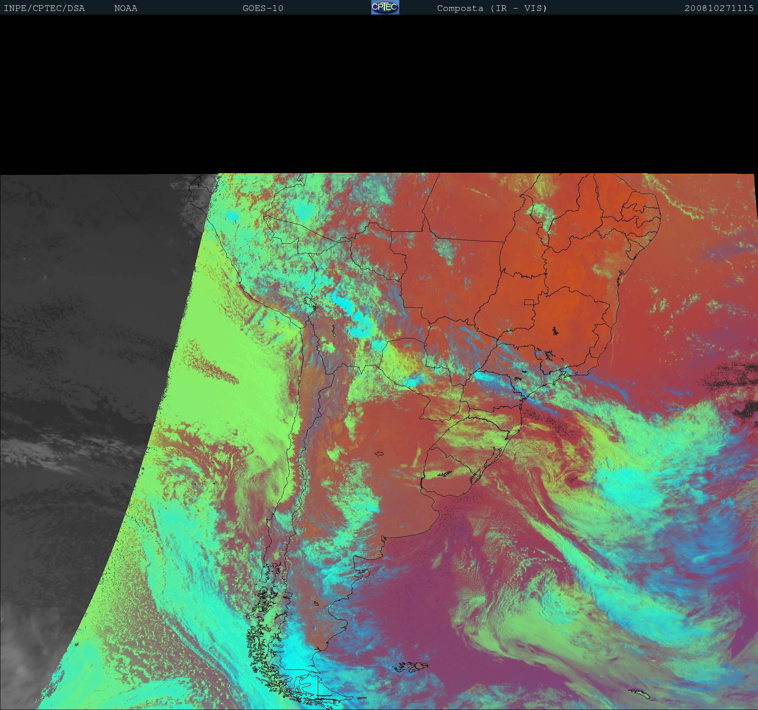Click the Composta (IR - VIS) title
The height and width of the screenshot is (710, 758).
pyautogui.click(x=492, y=8)
